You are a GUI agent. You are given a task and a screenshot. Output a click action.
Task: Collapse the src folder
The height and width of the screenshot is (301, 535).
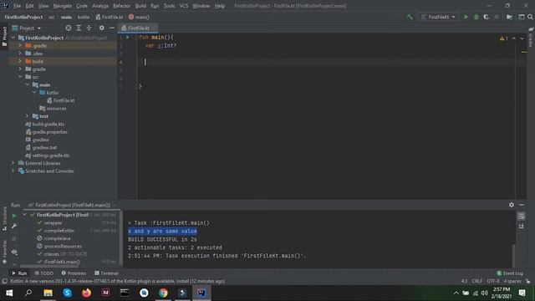20,77
